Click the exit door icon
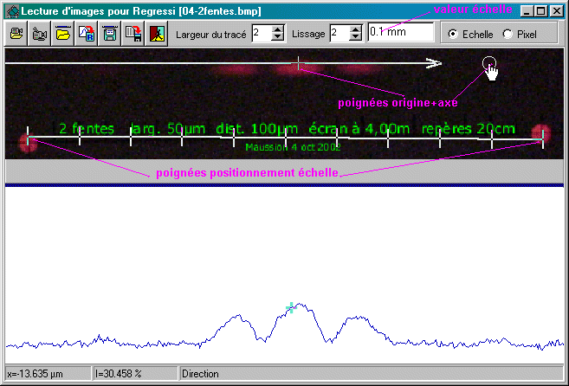 [155, 34]
